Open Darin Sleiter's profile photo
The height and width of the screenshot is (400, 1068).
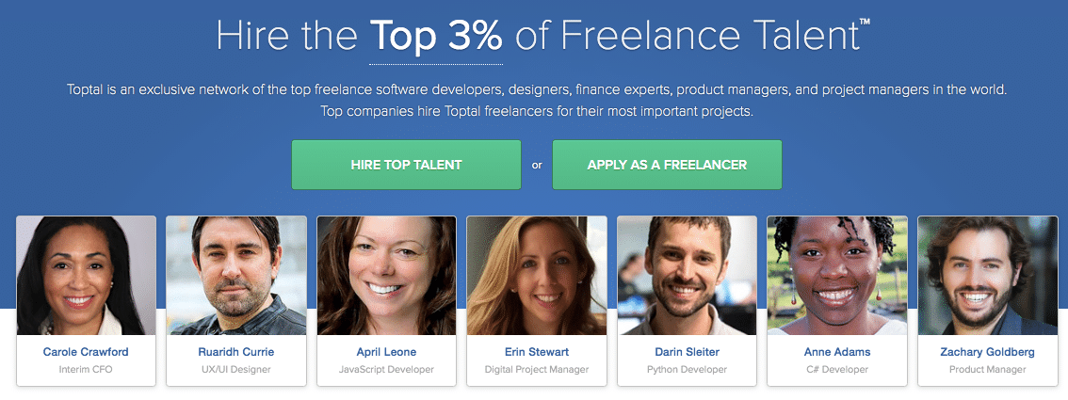pyautogui.click(x=687, y=276)
